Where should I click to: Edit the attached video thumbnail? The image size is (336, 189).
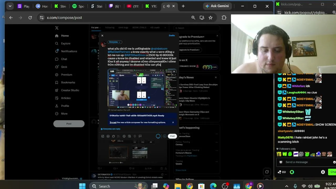[x=112, y=71]
